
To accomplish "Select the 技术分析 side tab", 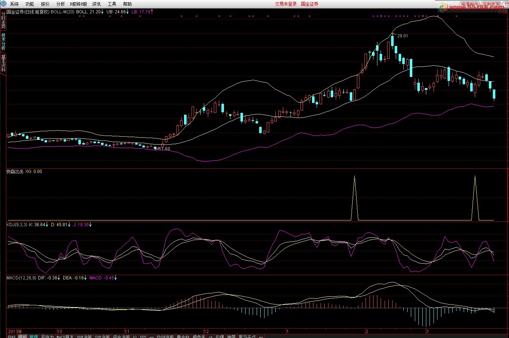I will pyautogui.click(x=3, y=42).
